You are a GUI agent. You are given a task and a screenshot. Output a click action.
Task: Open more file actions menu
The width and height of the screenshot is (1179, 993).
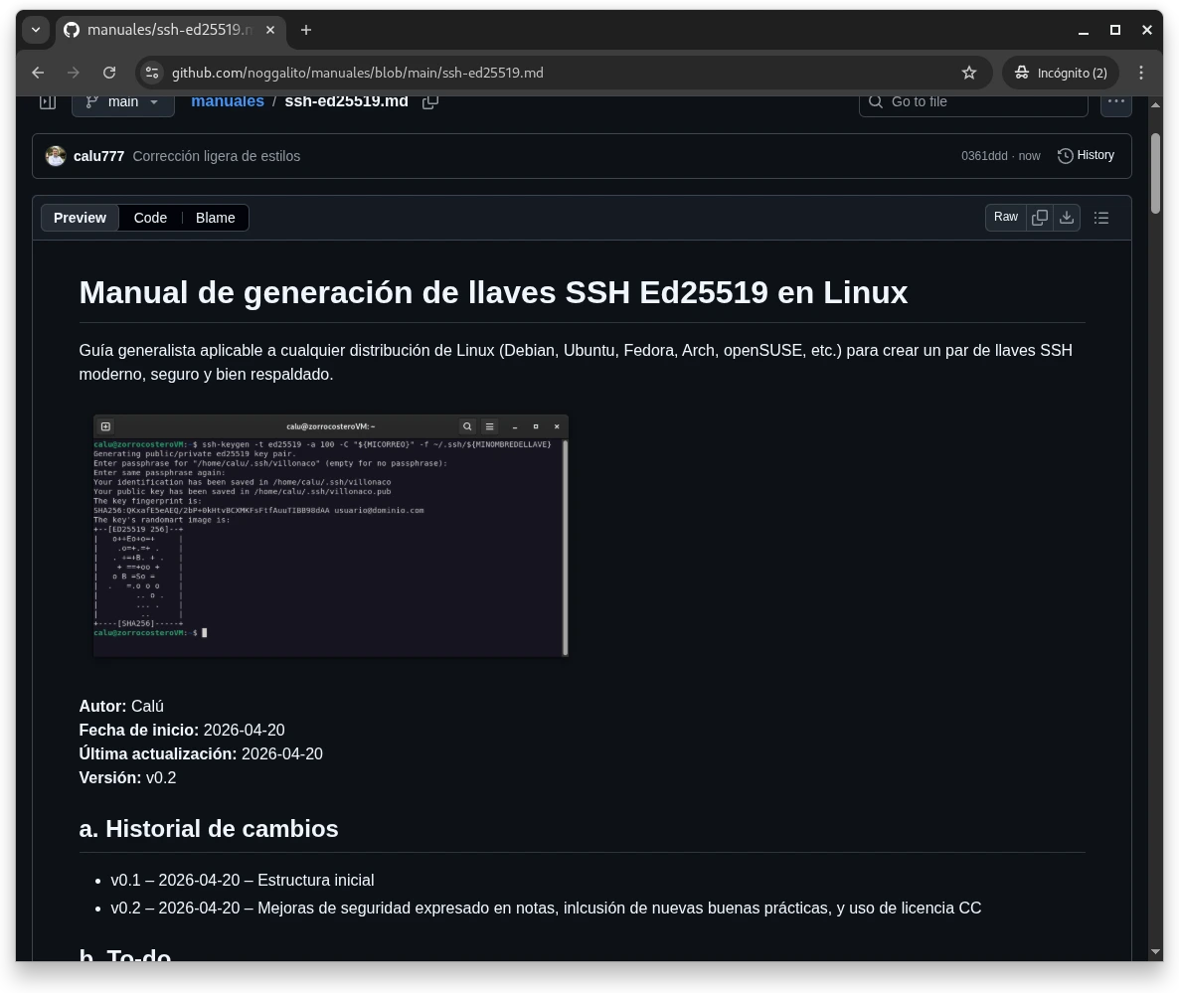coord(1116,101)
